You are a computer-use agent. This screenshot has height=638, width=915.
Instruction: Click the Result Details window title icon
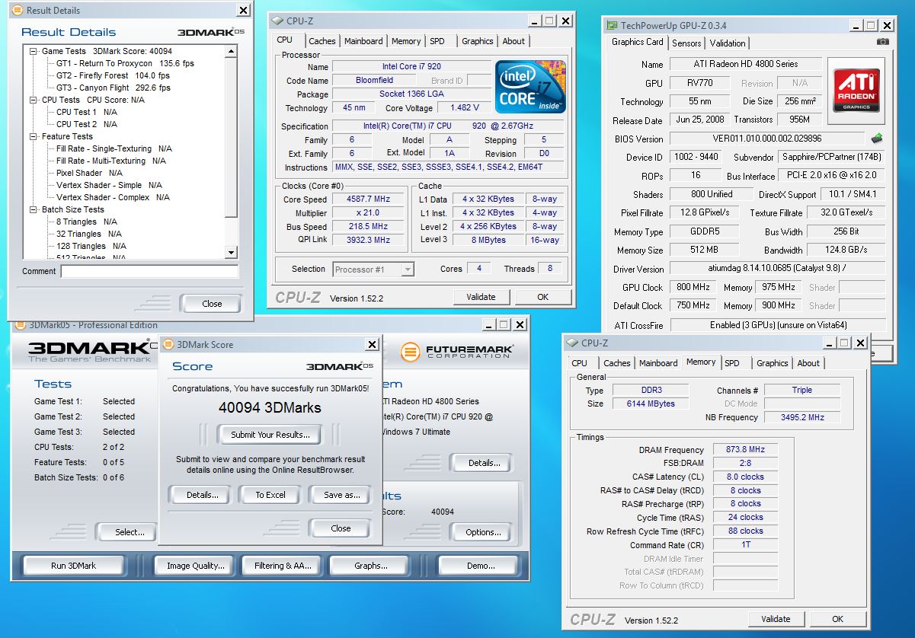tap(18, 10)
